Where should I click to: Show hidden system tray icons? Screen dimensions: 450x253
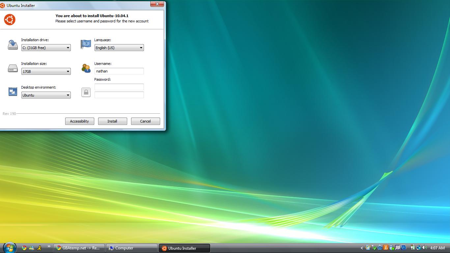pos(362,248)
